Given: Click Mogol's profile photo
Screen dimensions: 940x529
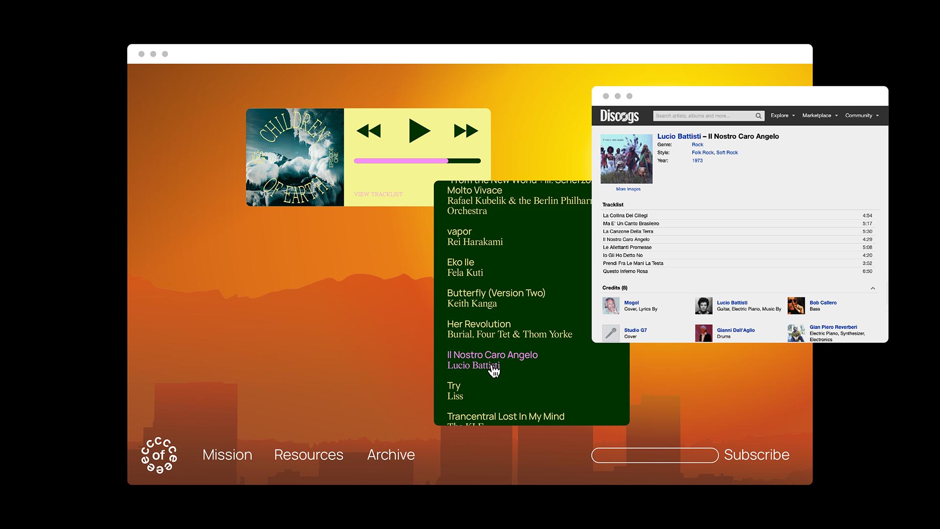Looking at the screenshot, I should coord(611,306).
